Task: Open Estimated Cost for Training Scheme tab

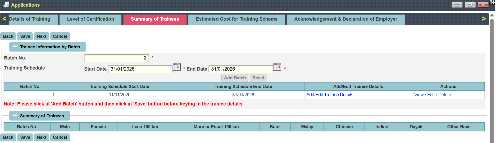Action: [236, 19]
